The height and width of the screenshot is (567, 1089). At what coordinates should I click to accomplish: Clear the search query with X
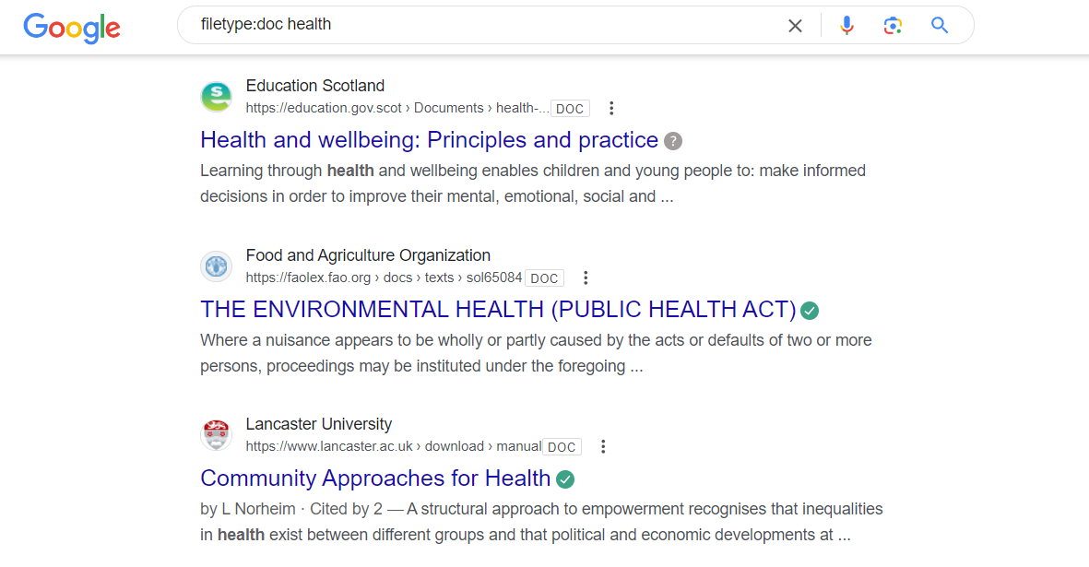(795, 26)
